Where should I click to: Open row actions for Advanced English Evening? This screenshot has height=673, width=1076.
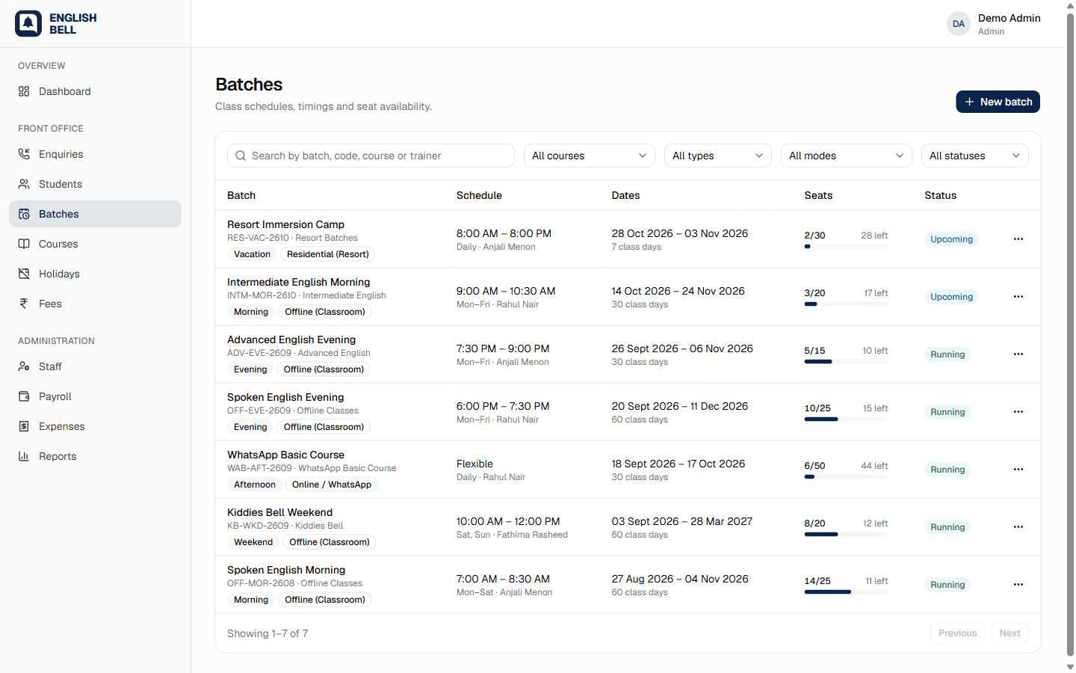[1018, 354]
